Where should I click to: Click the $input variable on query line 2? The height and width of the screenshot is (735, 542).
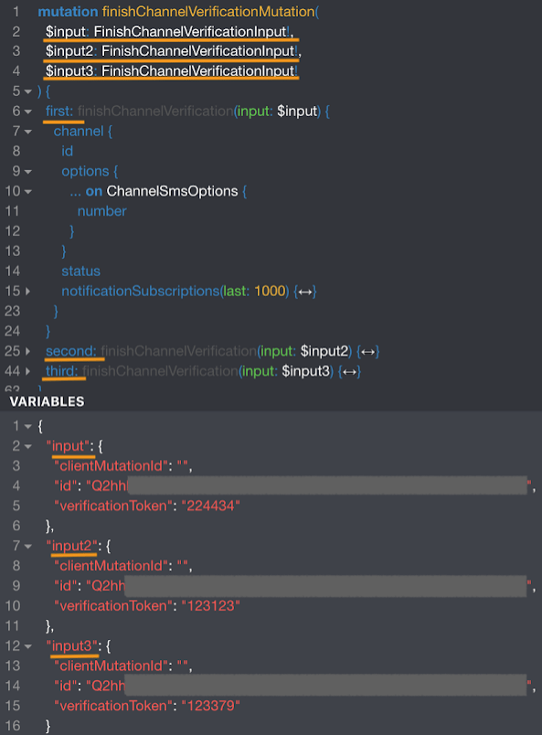pos(66,31)
